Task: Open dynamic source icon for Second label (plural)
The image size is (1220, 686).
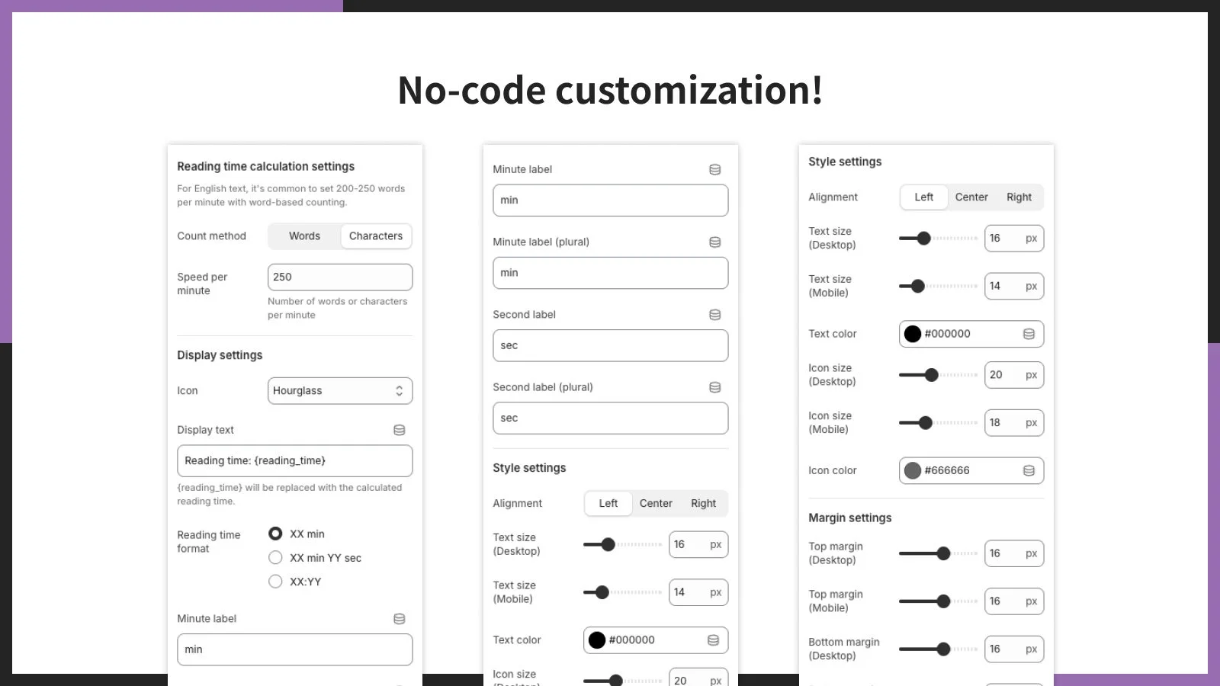Action: [x=714, y=386]
